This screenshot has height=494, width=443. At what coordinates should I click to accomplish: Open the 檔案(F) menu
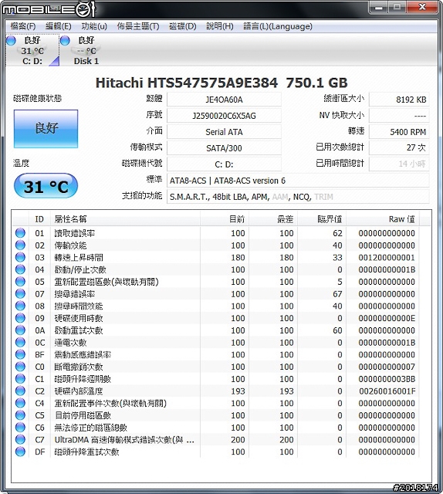click(23, 26)
